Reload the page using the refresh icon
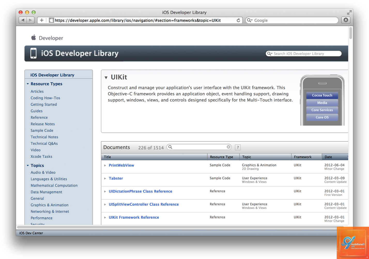Screen dimensions: 369x259 [238, 20]
